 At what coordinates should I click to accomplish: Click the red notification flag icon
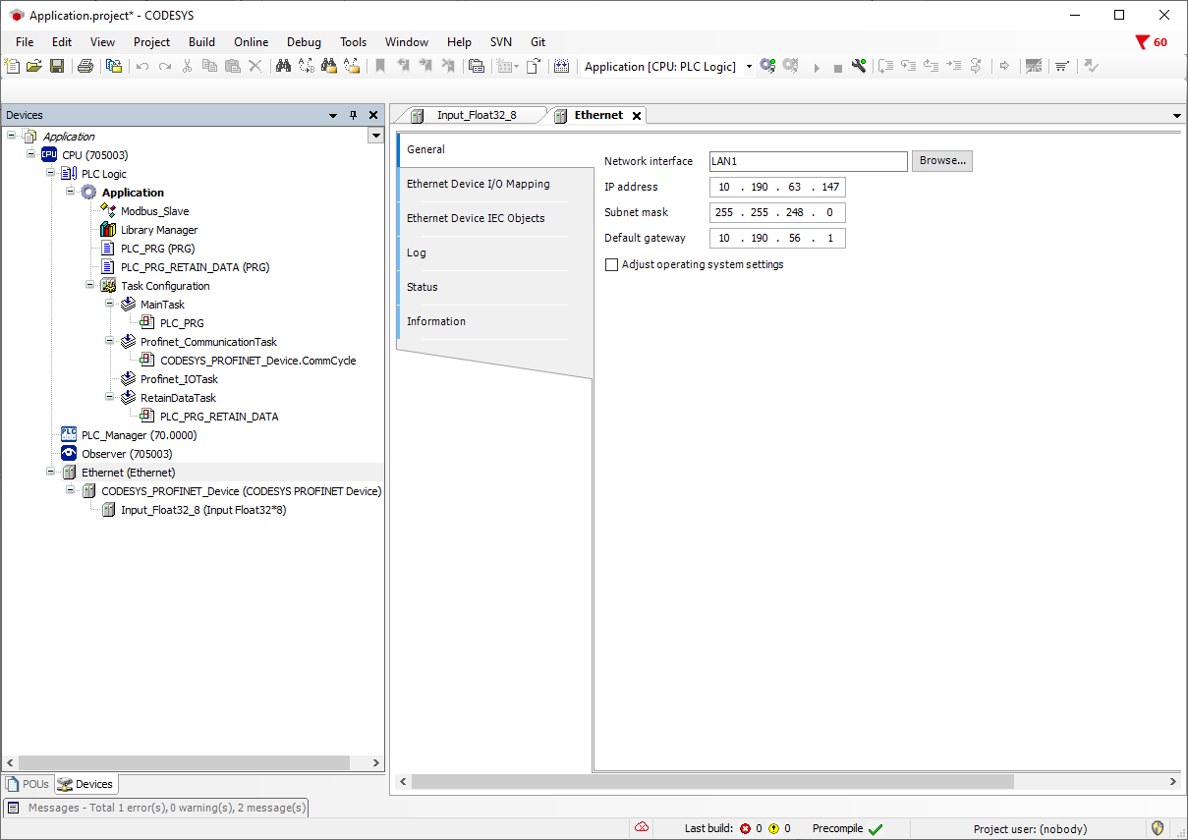click(x=1142, y=42)
